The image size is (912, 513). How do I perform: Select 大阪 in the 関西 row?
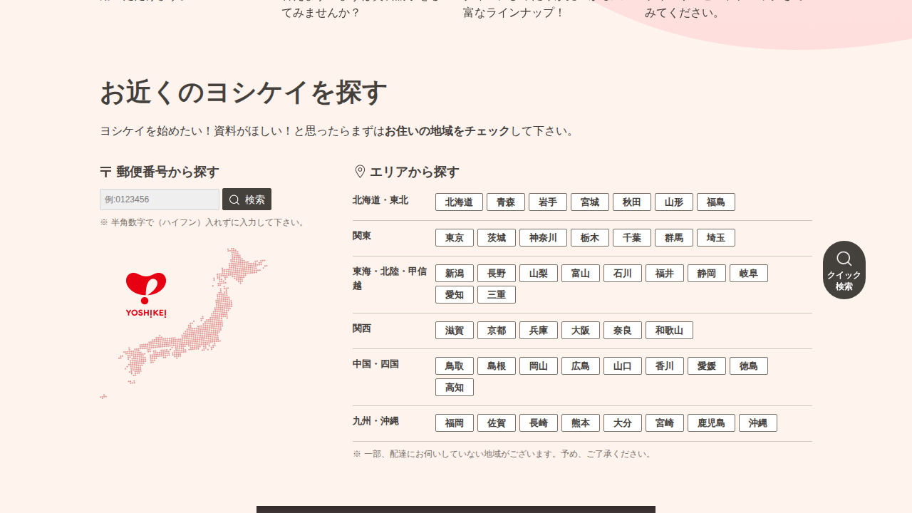[x=580, y=330]
